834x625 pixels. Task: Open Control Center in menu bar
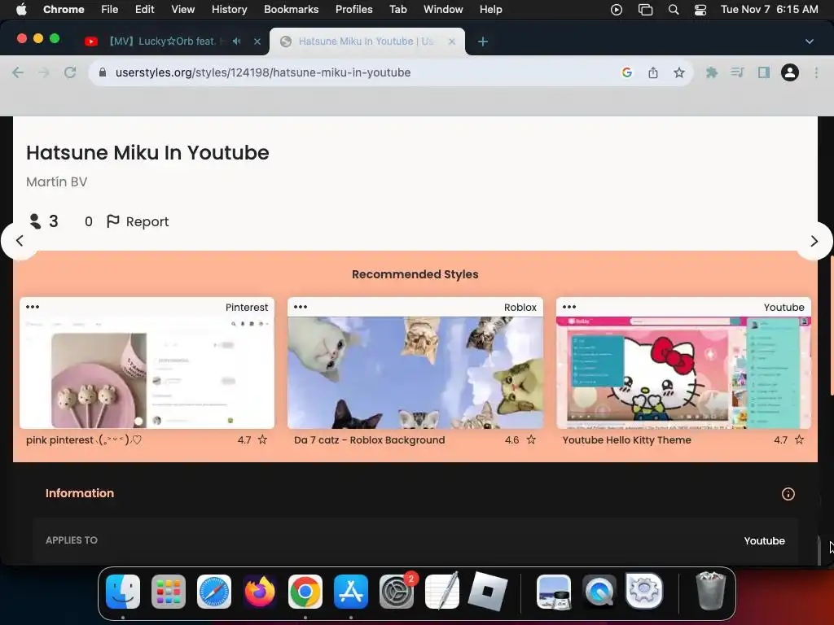click(700, 10)
